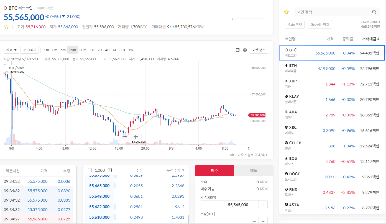Click the 코인 검색 search field
386x224 pixels.
pos(332,12)
